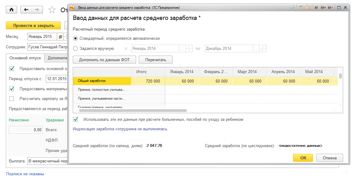This screenshot has height=178, width=352.
Task: Click the M- memory subtract button
Action: pyautogui.click(x=330, y=8)
